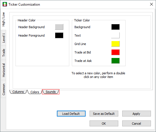
Task: Select the yellow Grid Line swatch
Action: coord(115,44)
